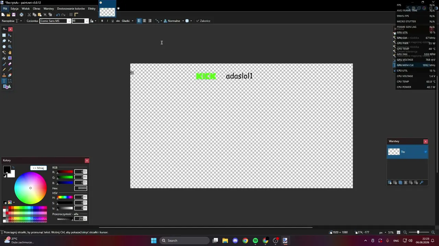The width and height of the screenshot is (439, 246).
Task: Pick the Line/Curve tool
Action: tap(10, 81)
